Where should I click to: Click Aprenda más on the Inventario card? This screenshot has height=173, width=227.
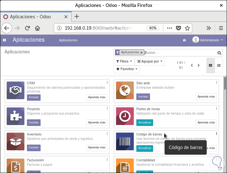pos(97,148)
